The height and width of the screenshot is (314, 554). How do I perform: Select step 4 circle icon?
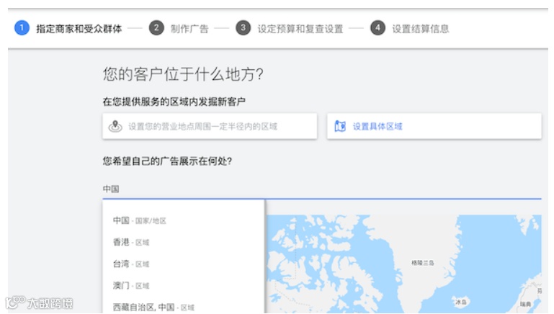[x=377, y=28]
